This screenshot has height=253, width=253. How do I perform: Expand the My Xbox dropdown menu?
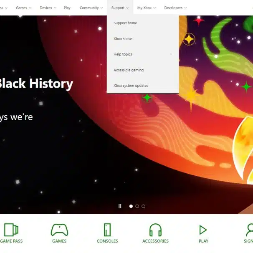click(147, 8)
